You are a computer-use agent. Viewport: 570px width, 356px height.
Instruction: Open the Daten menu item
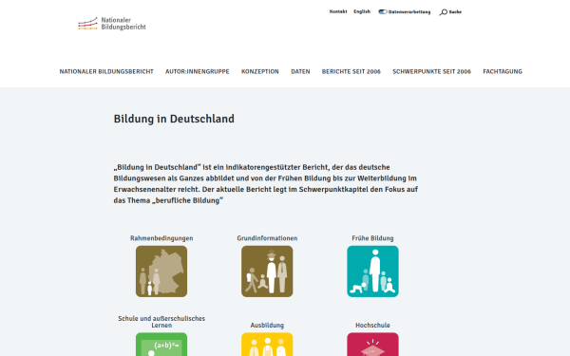[x=300, y=71]
